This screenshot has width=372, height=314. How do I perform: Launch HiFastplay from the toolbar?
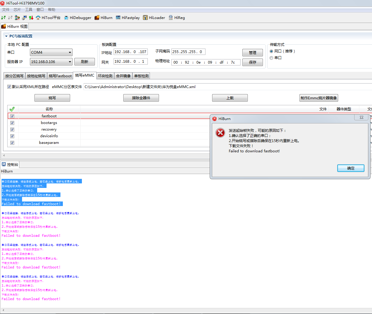coord(128,17)
